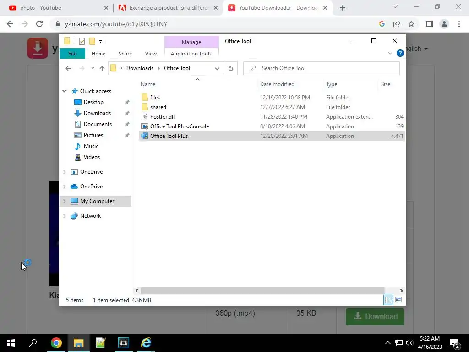Image resolution: width=469 pixels, height=352 pixels.
Task: Switch to details view layout icon
Action: pos(388,300)
